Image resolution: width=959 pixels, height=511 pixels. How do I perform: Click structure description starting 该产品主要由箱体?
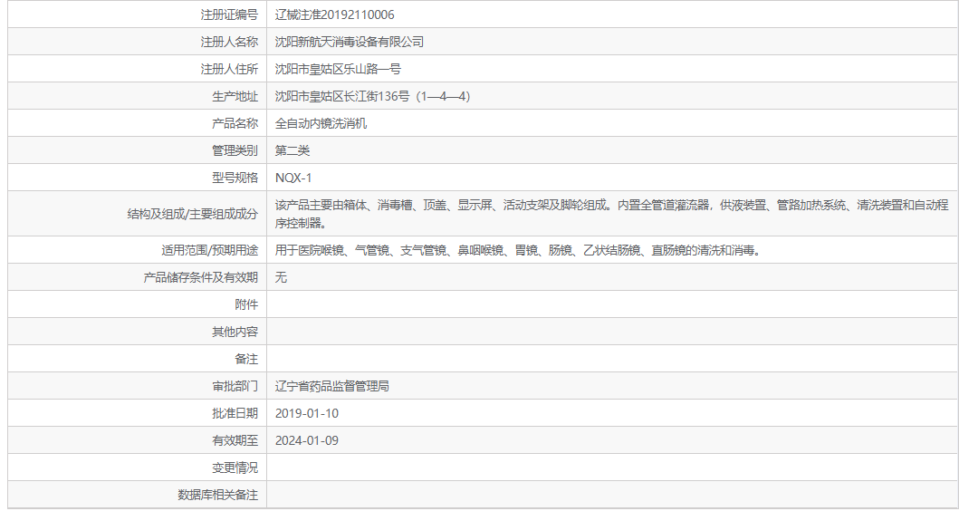(x=611, y=214)
